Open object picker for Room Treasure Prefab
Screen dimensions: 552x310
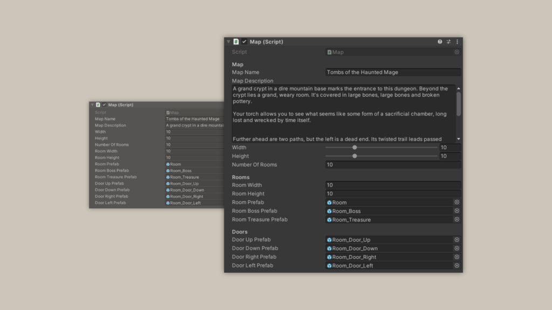click(x=457, y=220)
